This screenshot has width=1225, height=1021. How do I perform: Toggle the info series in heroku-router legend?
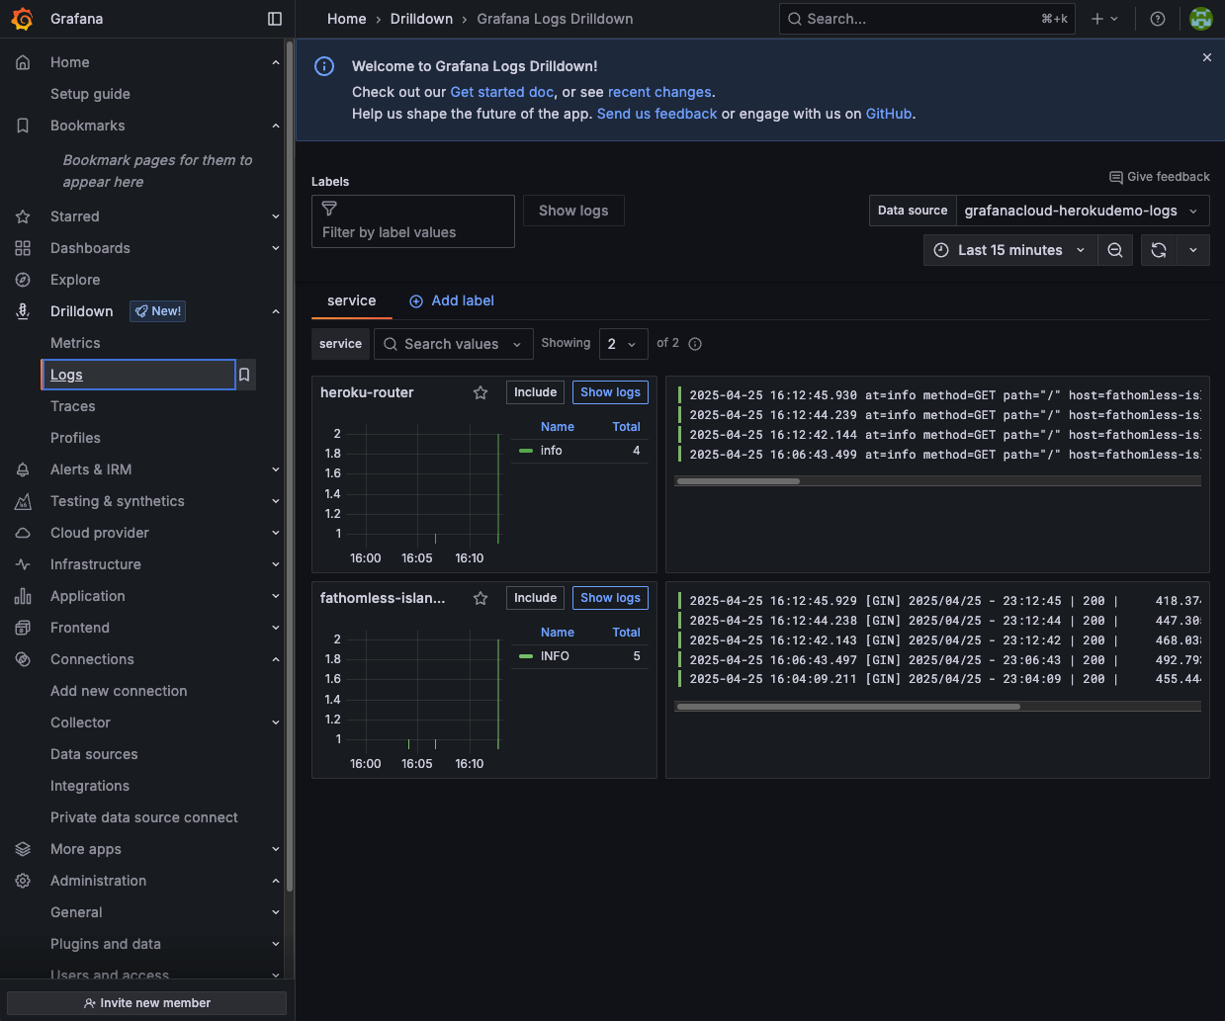pos(551,451)
